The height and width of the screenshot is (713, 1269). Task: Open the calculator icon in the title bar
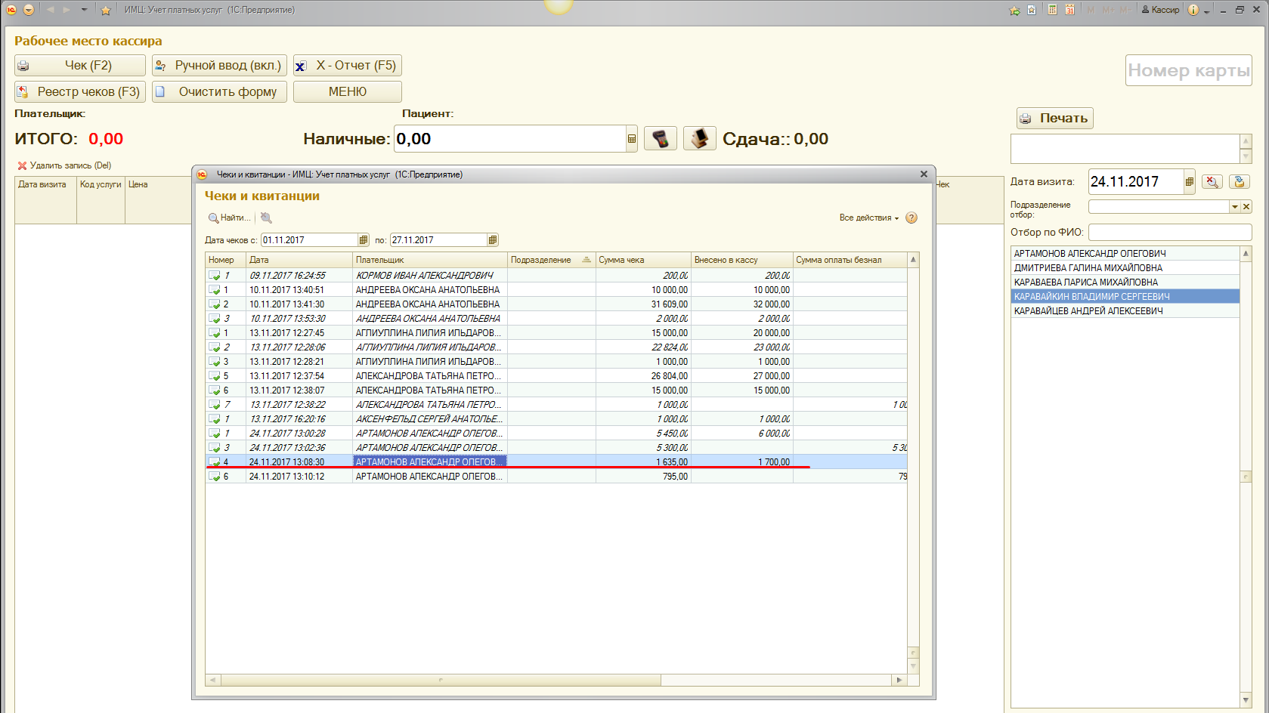click(1052, 10)
